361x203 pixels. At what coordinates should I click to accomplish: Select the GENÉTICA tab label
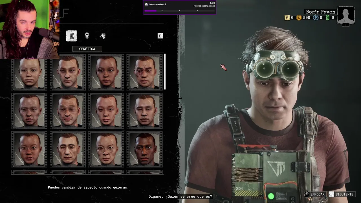(87, 49)
